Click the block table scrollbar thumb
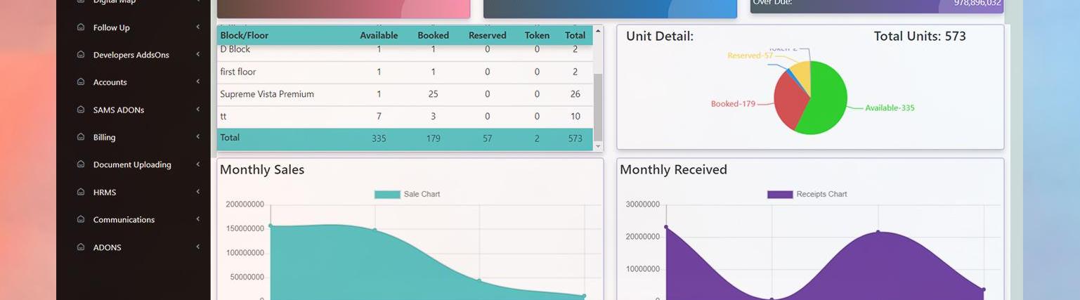The image size is (1080, 300). (598, 107)
